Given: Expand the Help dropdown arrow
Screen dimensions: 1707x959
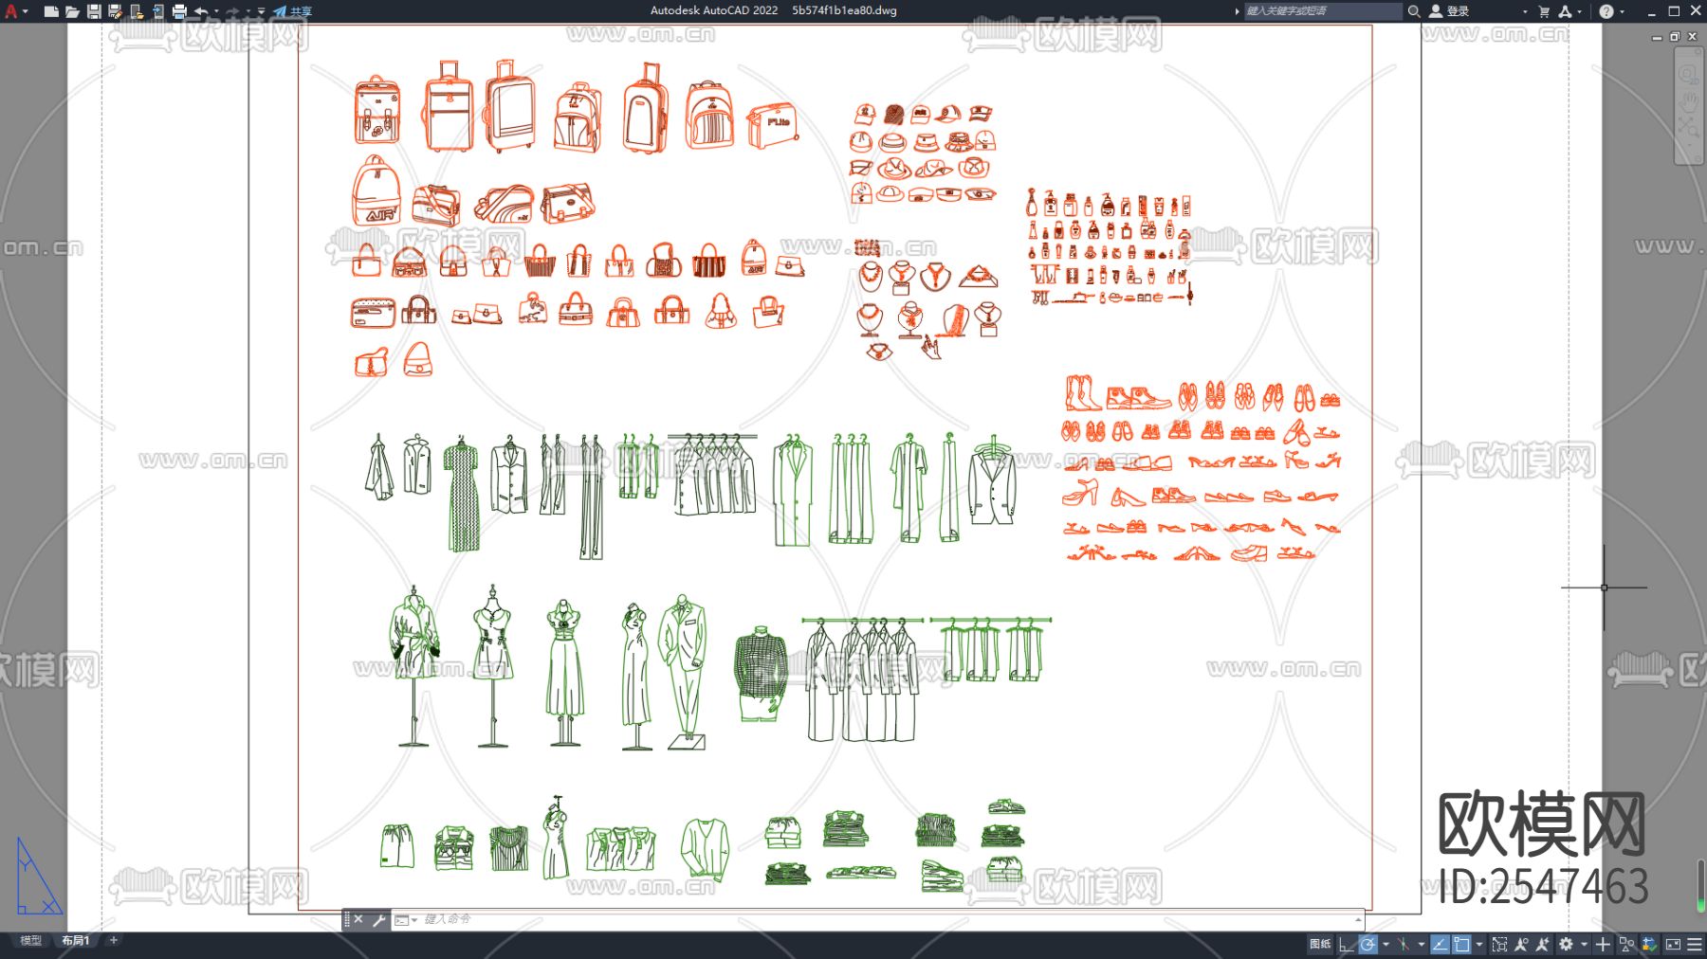Looking at the screenshot, I should [x=1622, y=11].
